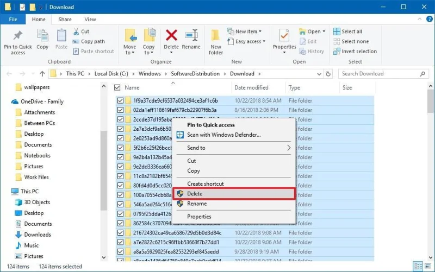Click the Copy icon in Clipboard group

click(42, 36)
